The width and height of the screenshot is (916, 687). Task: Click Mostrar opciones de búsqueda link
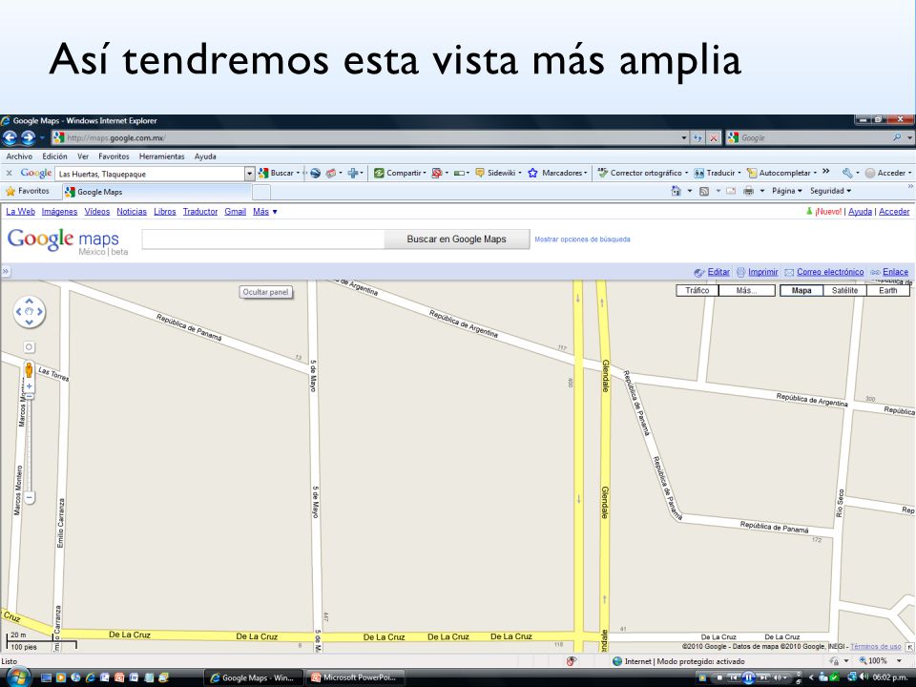[582, 239]
